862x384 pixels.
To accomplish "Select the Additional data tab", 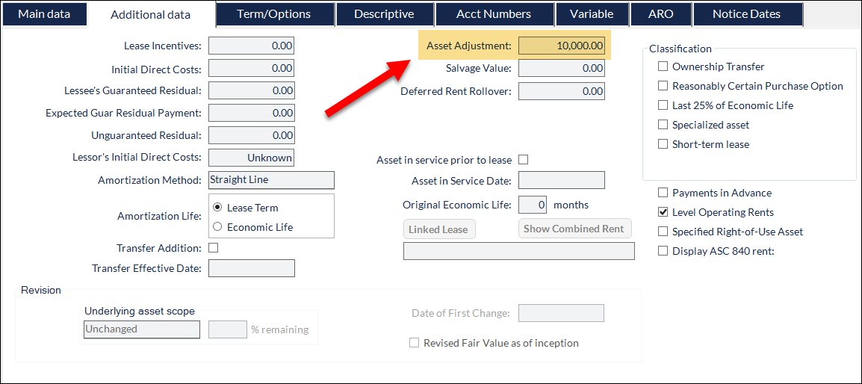I will click(151, 14).
